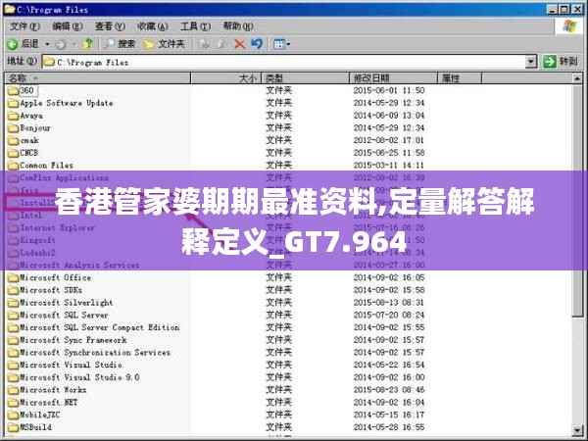Image resolution: width=588 pixels, height=441 pixels.
Task: Click the Up one level folder icon
Action: click(87, 44)
